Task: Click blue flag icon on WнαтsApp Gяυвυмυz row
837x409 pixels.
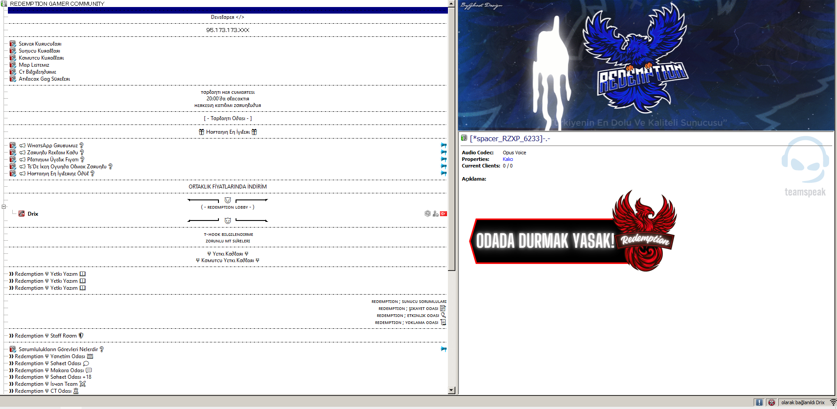Action: (x=444, y=146)
